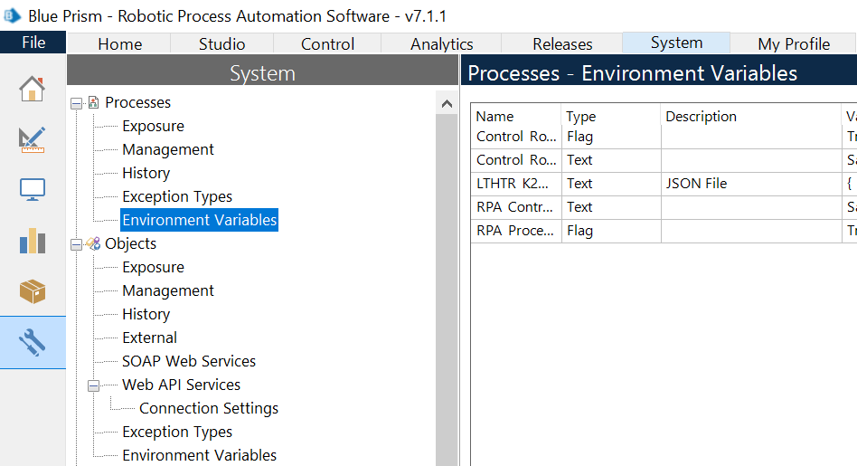
Task: Collapse the Web API Services node
Action: 94,385
